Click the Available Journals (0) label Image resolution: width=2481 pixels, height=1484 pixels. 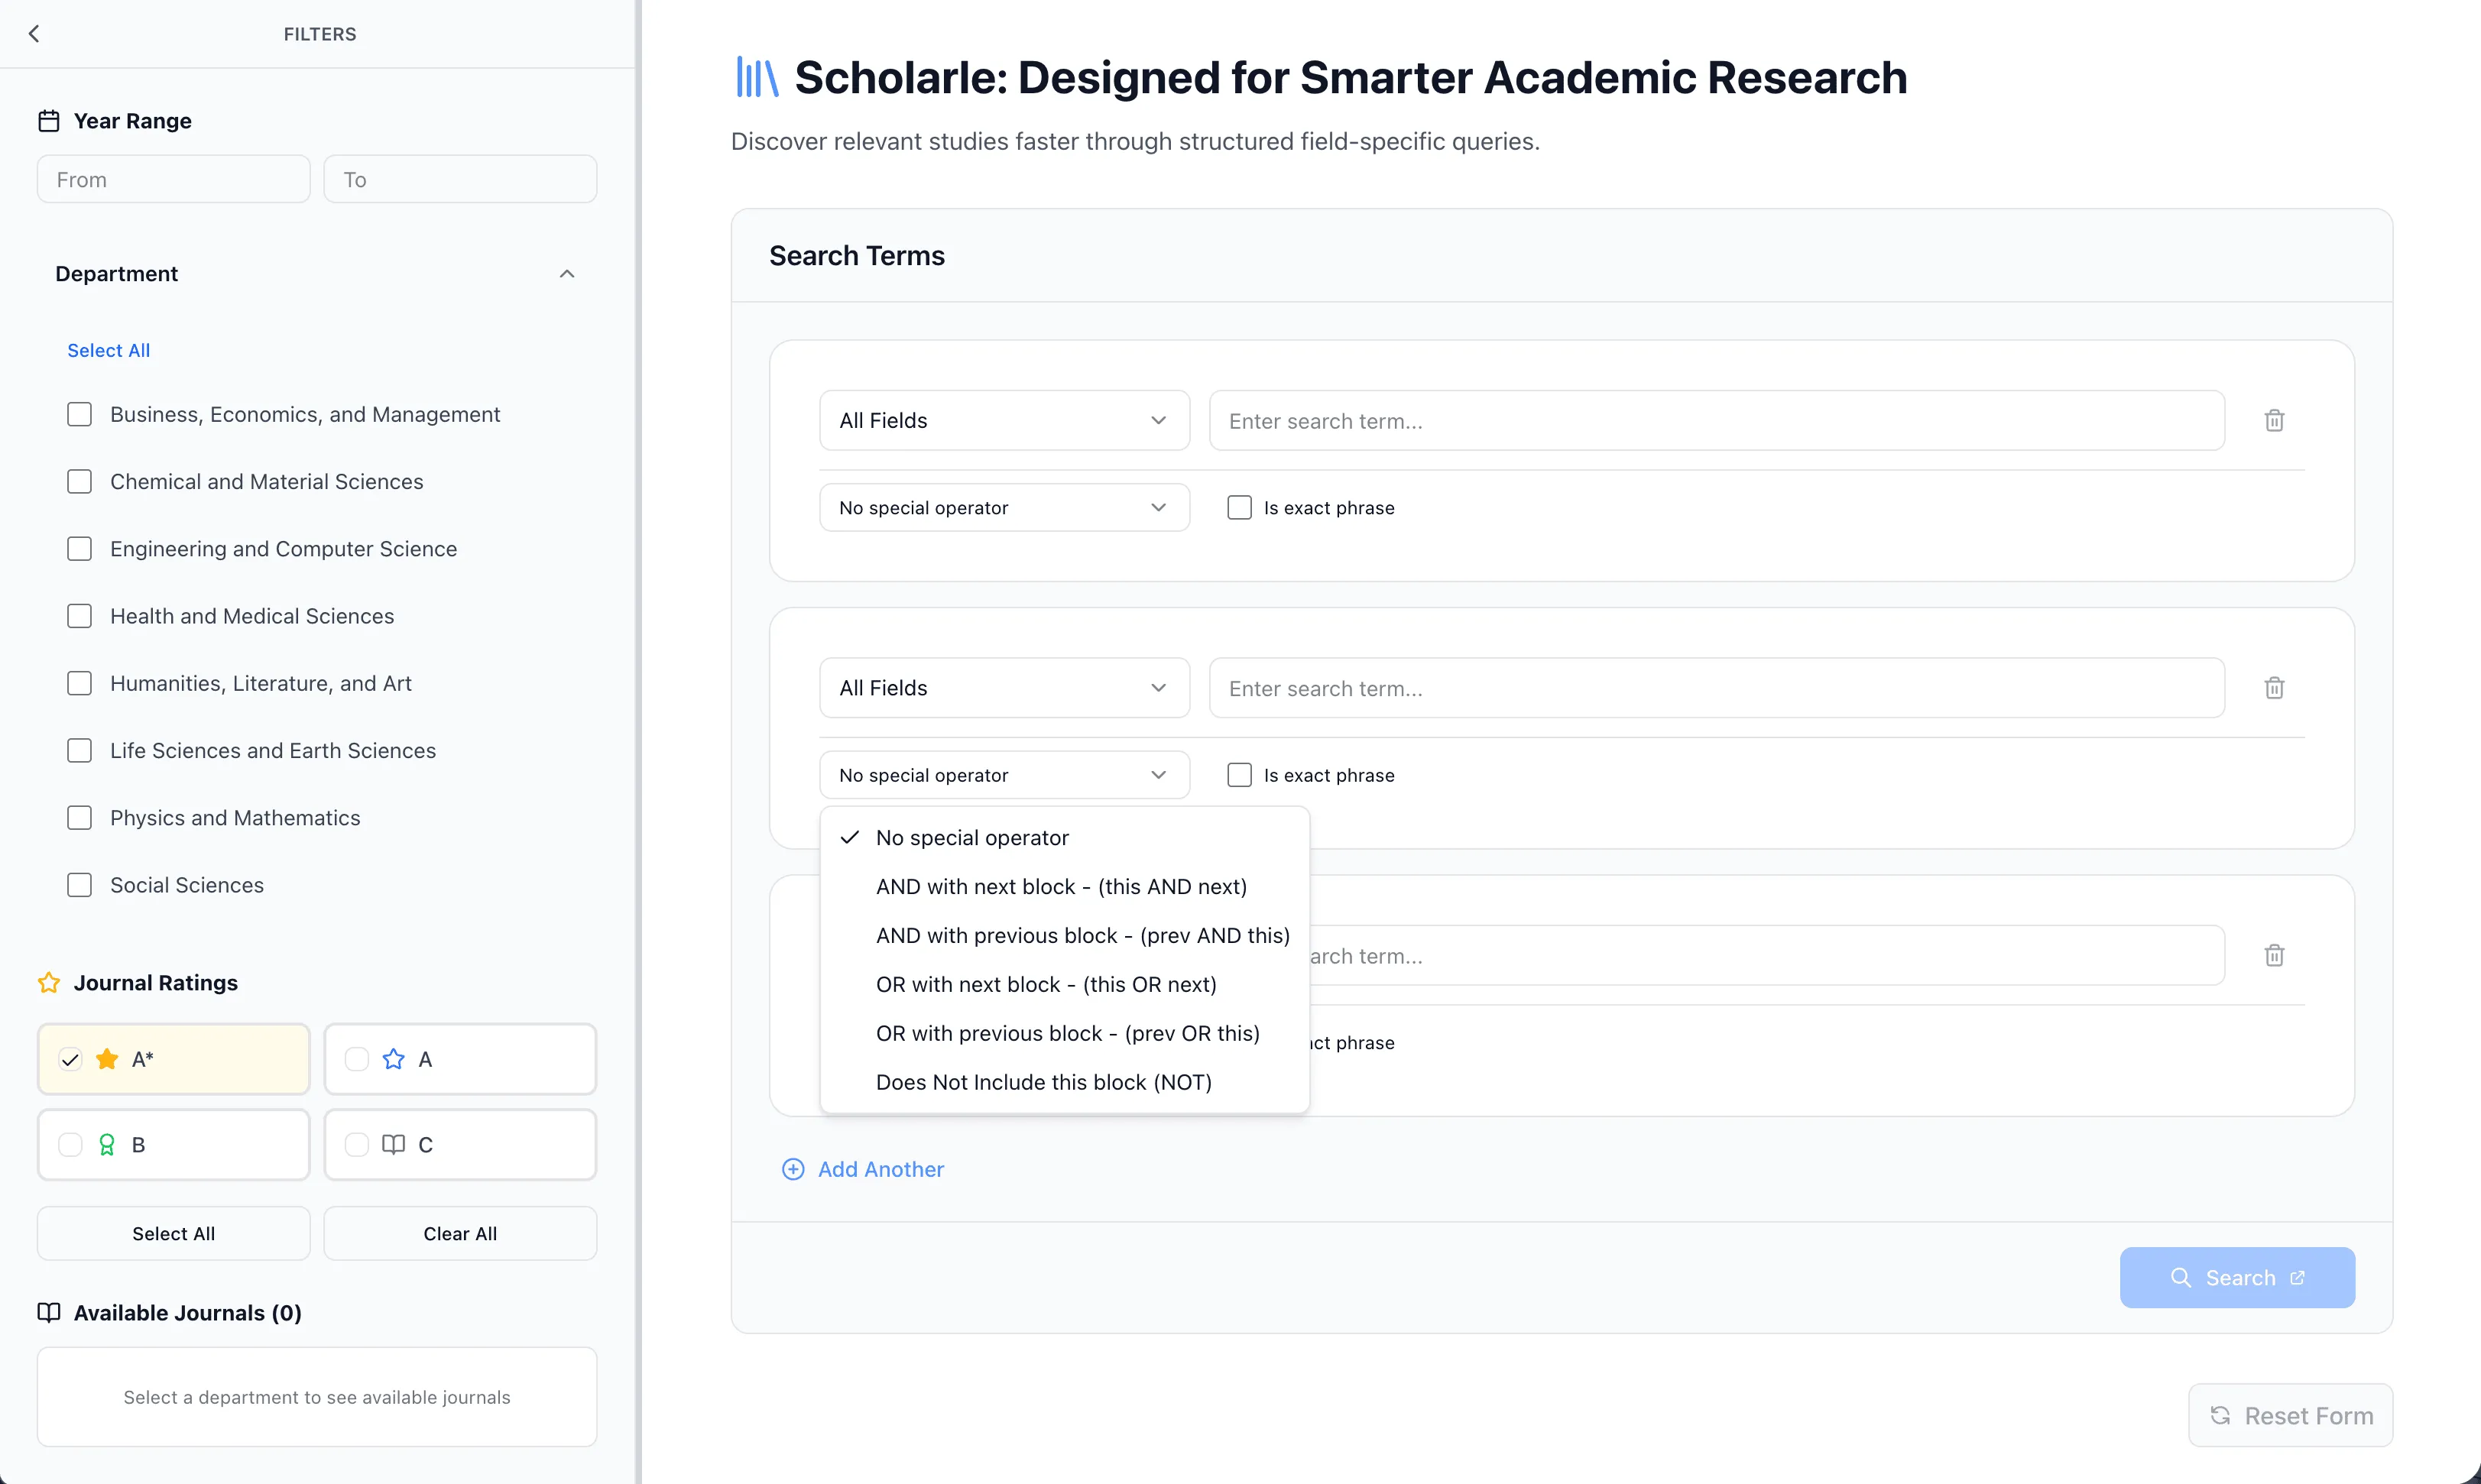click(x=188, y=1313)
